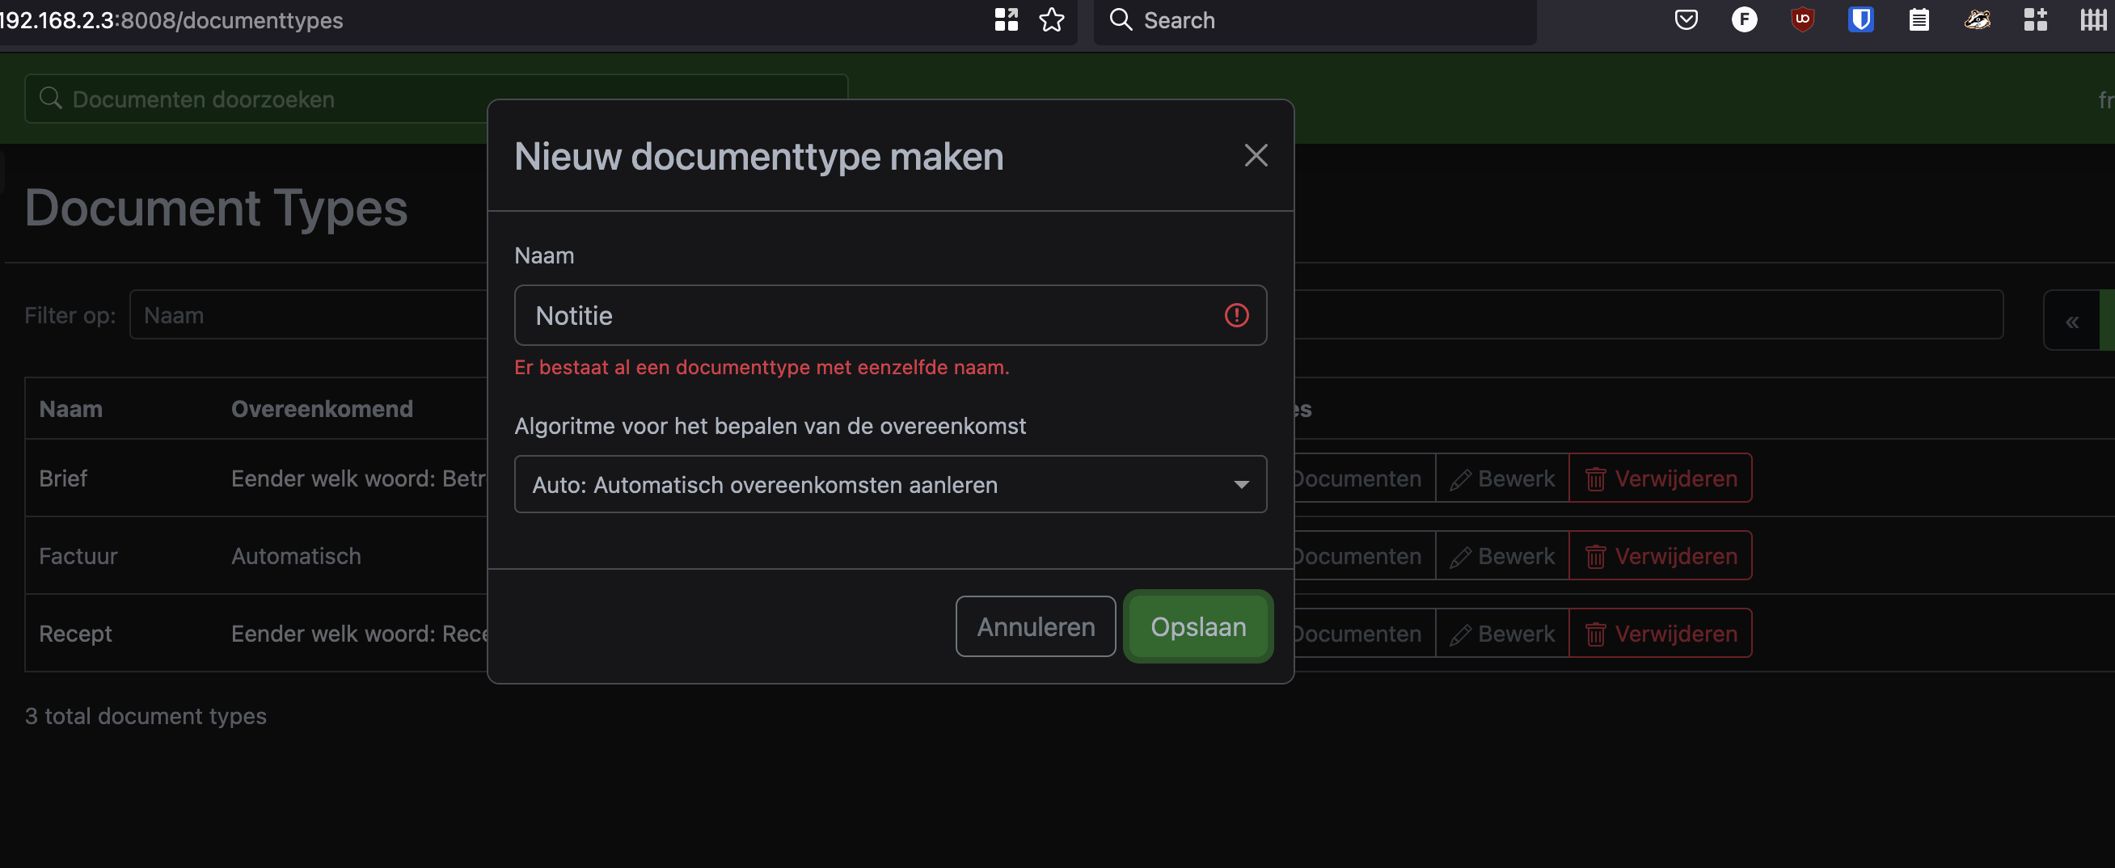
Task: Click the Opslaan button
Action: point(1198,626)
